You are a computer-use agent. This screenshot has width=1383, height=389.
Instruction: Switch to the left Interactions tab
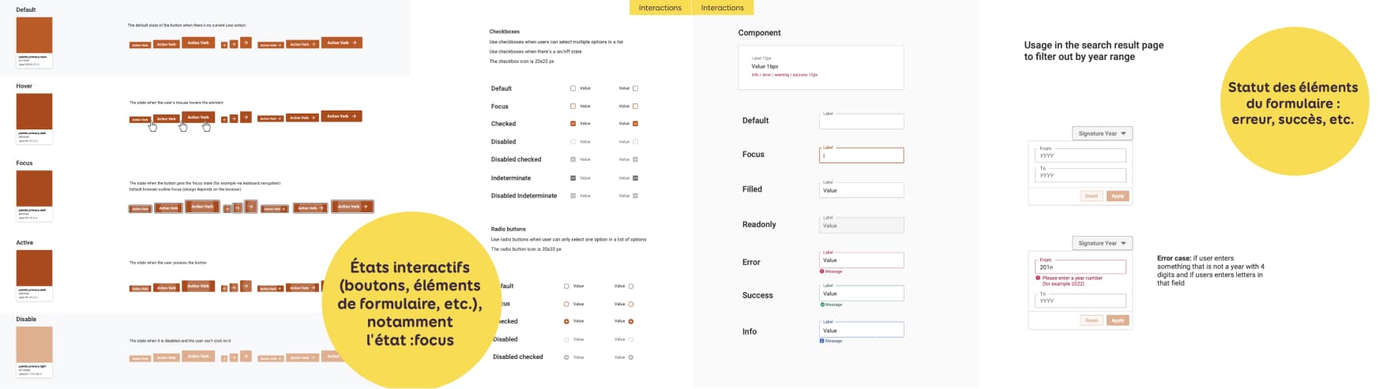(660, 8)
